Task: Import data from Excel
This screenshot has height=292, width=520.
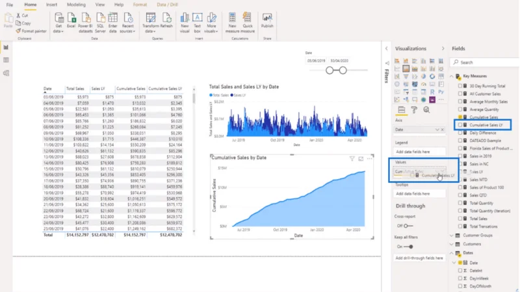Action: (x=71, y=21)
